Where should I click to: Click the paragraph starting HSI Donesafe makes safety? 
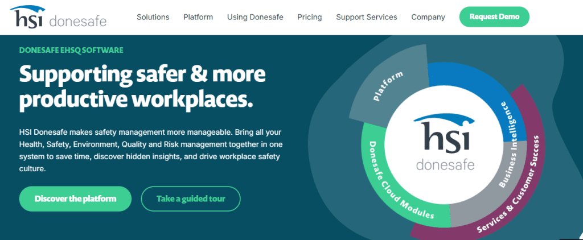[x=150, y=150]
